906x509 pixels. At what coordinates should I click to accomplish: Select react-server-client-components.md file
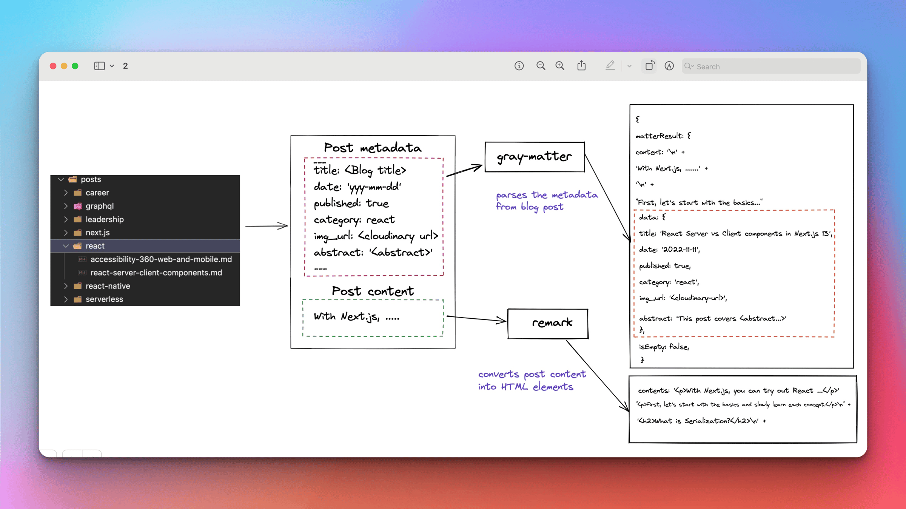pos(156,272)
